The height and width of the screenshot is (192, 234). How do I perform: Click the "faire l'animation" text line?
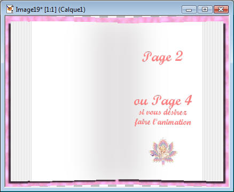(163, 122)
